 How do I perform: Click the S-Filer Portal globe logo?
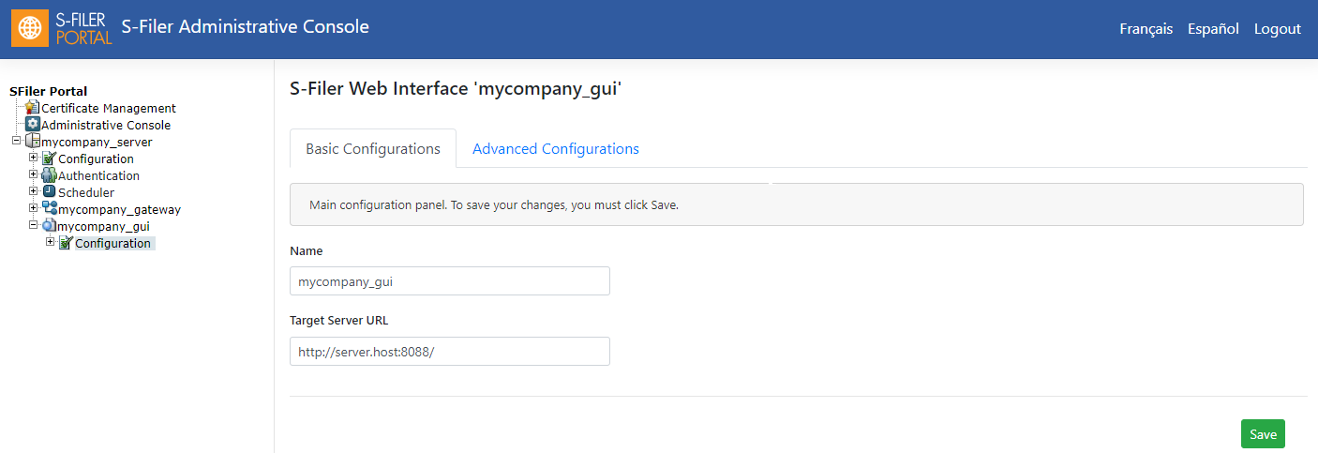click(x=30, y=28)
